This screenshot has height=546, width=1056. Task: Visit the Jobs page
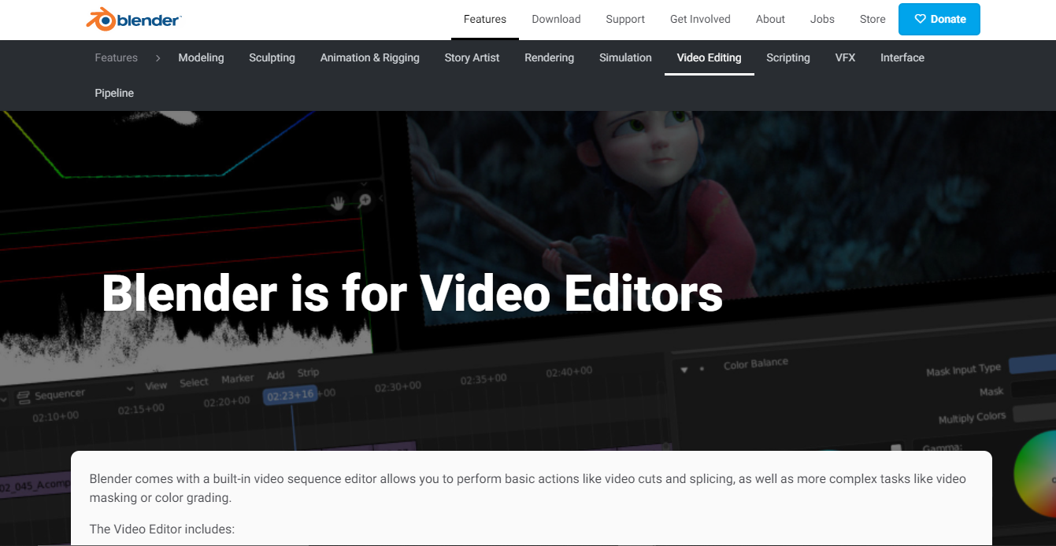[822, 19]
